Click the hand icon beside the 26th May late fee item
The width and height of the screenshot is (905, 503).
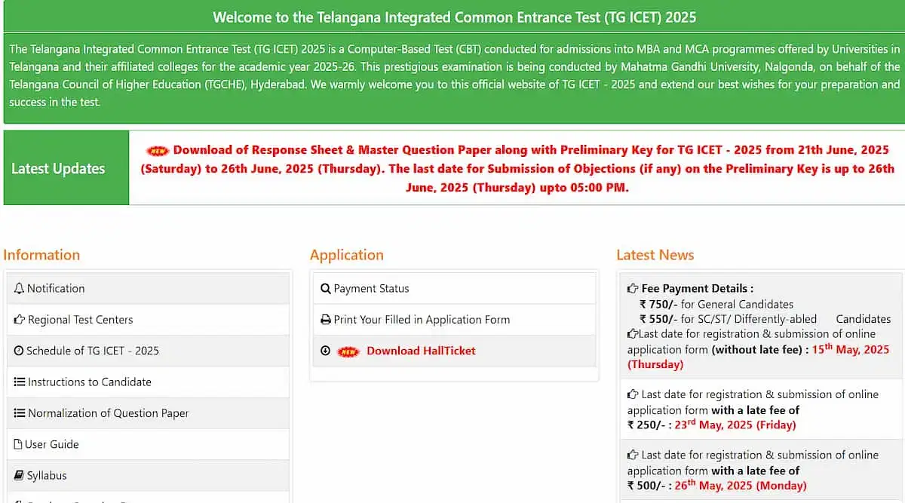point(633,455)
